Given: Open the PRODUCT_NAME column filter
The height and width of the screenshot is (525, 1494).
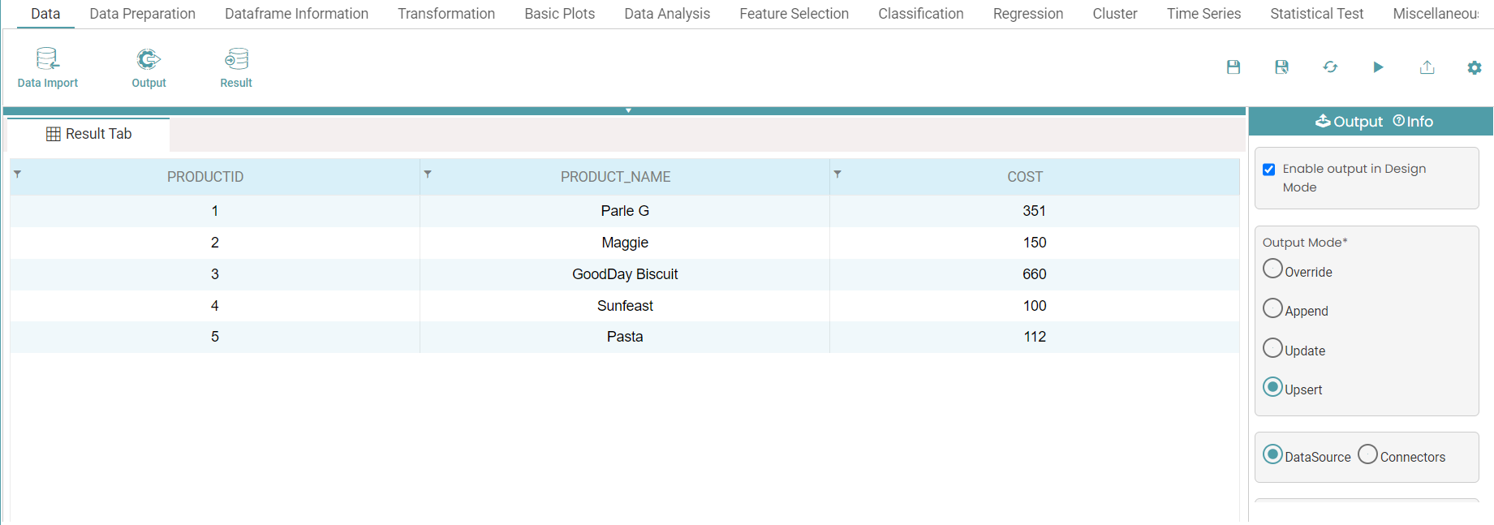Looking at the screenshot, I should [x=428, y=174].
